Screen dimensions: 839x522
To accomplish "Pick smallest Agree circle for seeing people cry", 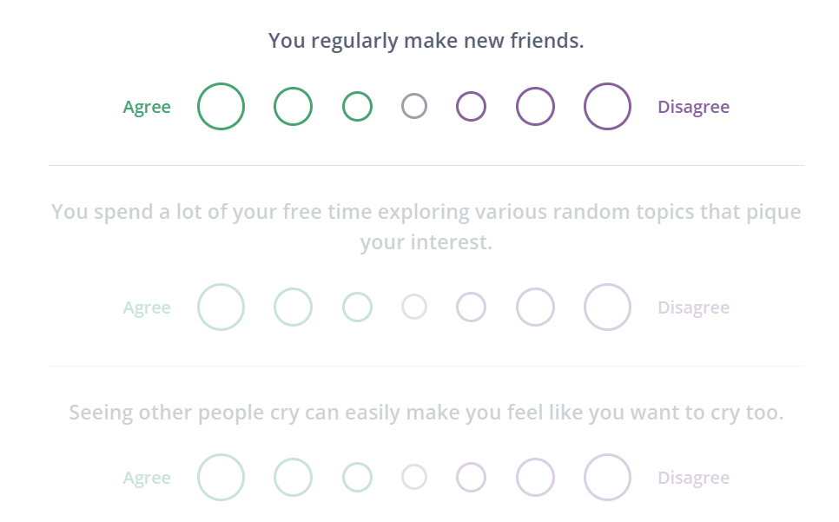I will [x=357, y=478].
